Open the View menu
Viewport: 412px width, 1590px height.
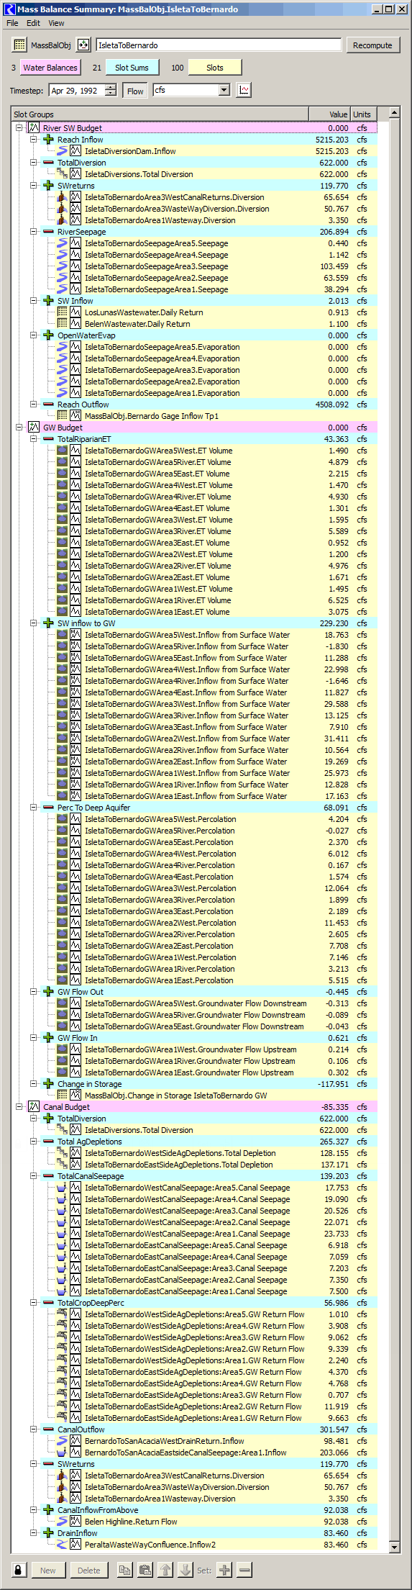click(x=56, y=23)
